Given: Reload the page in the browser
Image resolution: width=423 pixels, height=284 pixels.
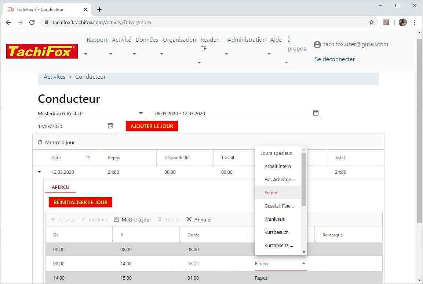Looking at the screenshot, I should [x=32, y=22].
